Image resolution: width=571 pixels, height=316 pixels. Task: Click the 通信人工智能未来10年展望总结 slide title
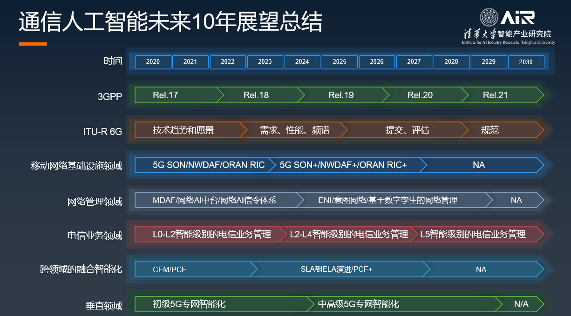pos(170,22)
